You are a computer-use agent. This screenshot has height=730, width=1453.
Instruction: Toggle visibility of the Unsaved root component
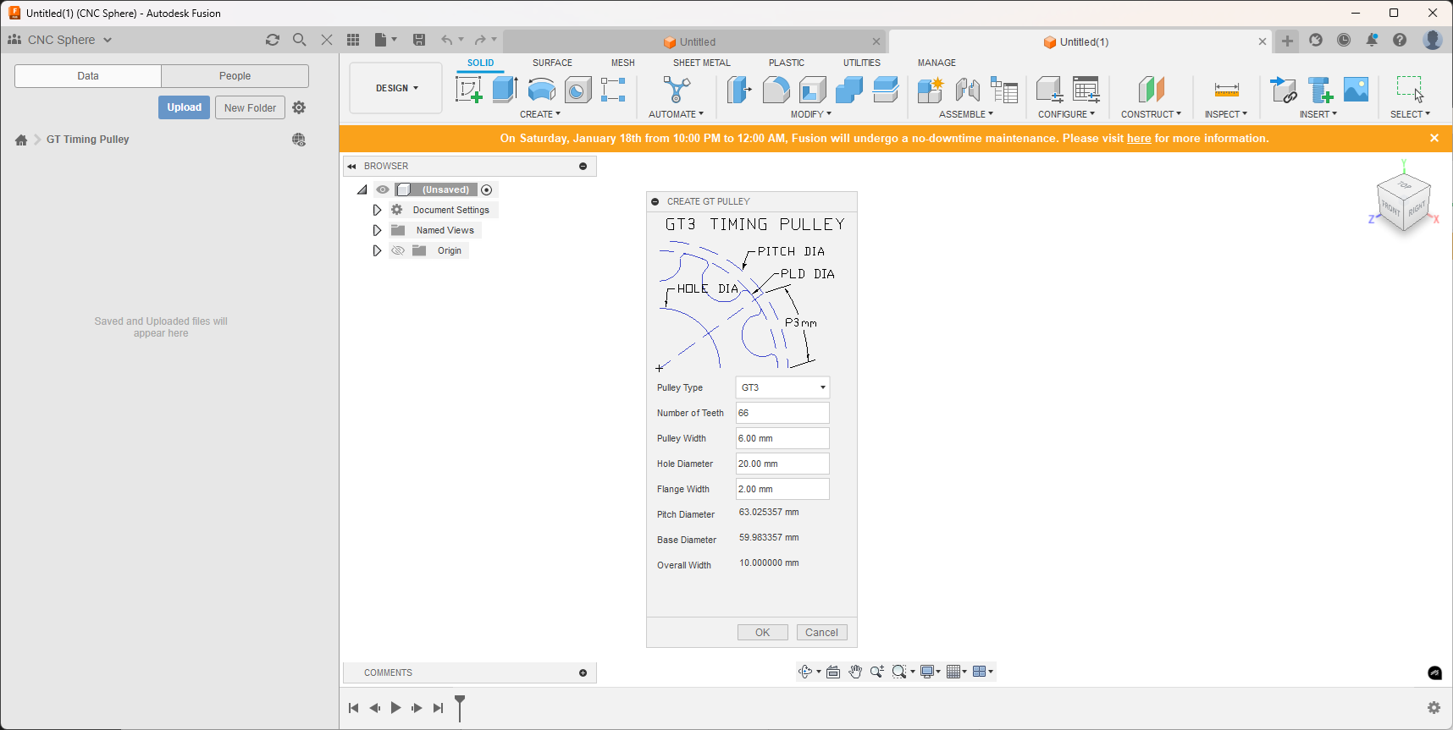(383, 189)
